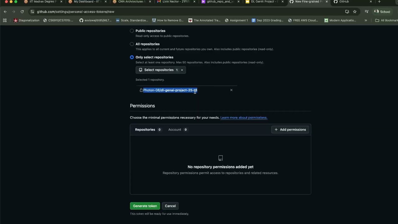Switch to the DL GenAI Project tab
Viewport: 398px width, 224px height.
[x=265, y=2]
